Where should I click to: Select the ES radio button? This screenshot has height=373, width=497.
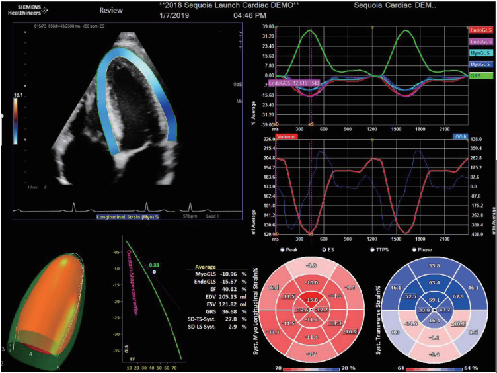tap(325, 249)
